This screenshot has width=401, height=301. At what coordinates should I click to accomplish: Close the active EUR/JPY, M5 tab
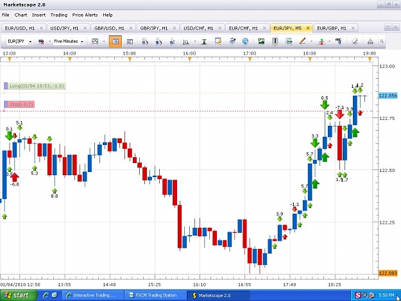pyautogui.click(x=308, y=28)
